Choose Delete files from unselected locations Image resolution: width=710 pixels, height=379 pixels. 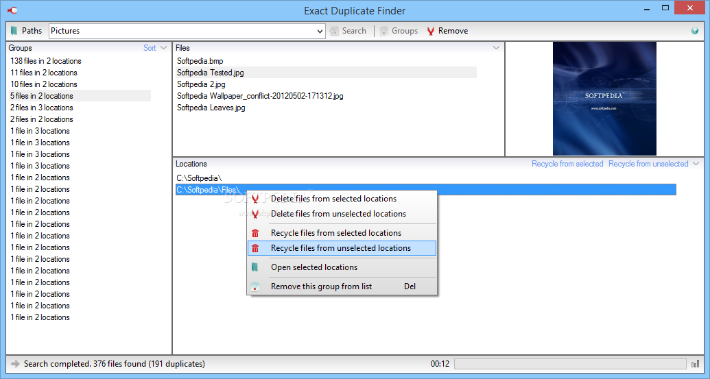click(x=342, y=214)
